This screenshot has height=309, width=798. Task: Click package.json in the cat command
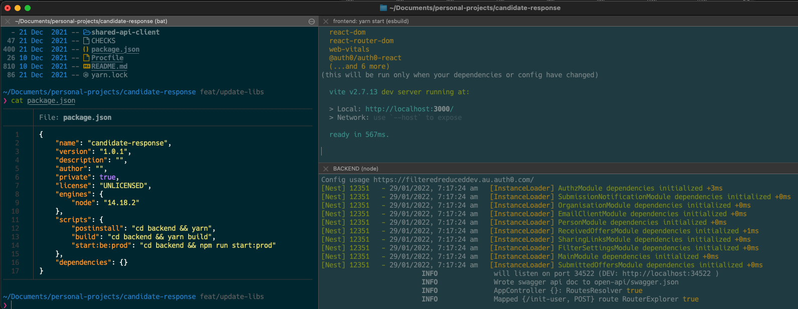pos(51,100)
